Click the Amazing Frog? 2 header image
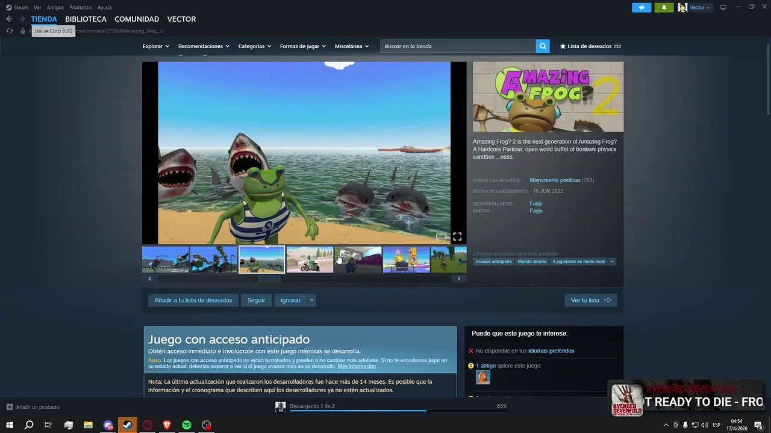This screenshot has height=433, width=771. tap(548, 97)
